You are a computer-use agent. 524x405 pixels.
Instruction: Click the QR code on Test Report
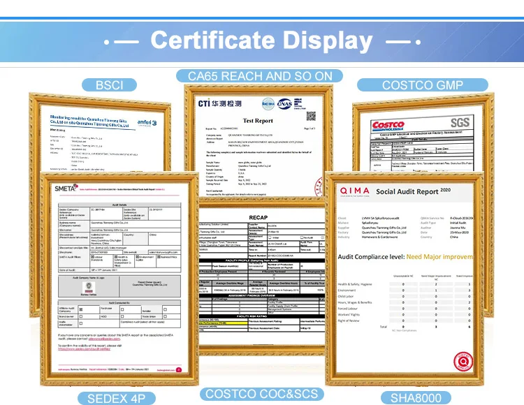pos(311,116)
